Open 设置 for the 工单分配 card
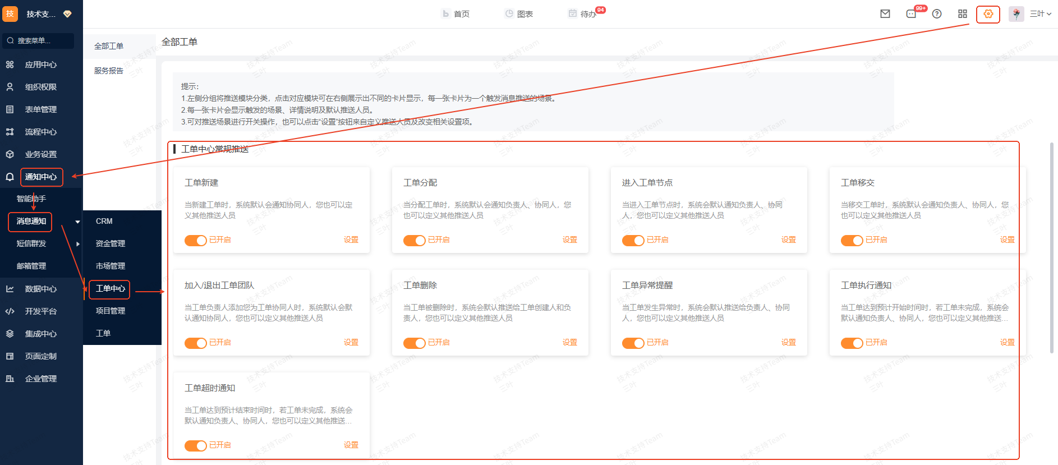 [569, 240]
